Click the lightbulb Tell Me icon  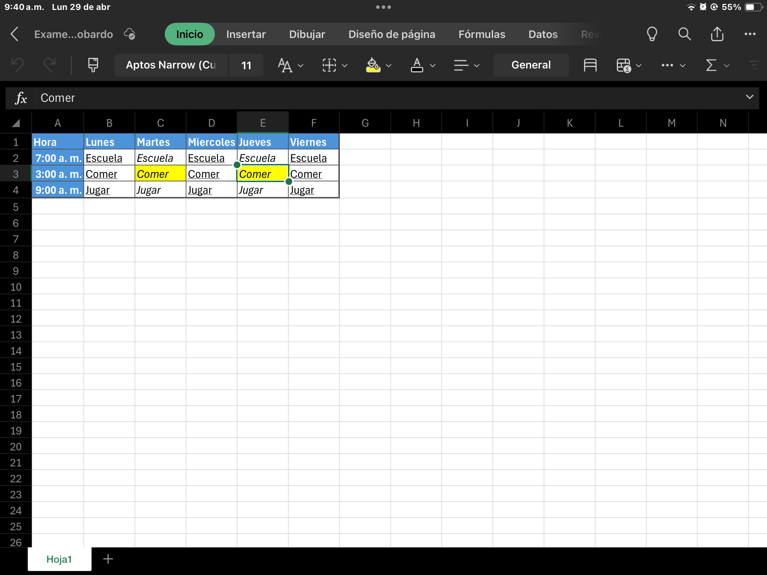point(652,34)
